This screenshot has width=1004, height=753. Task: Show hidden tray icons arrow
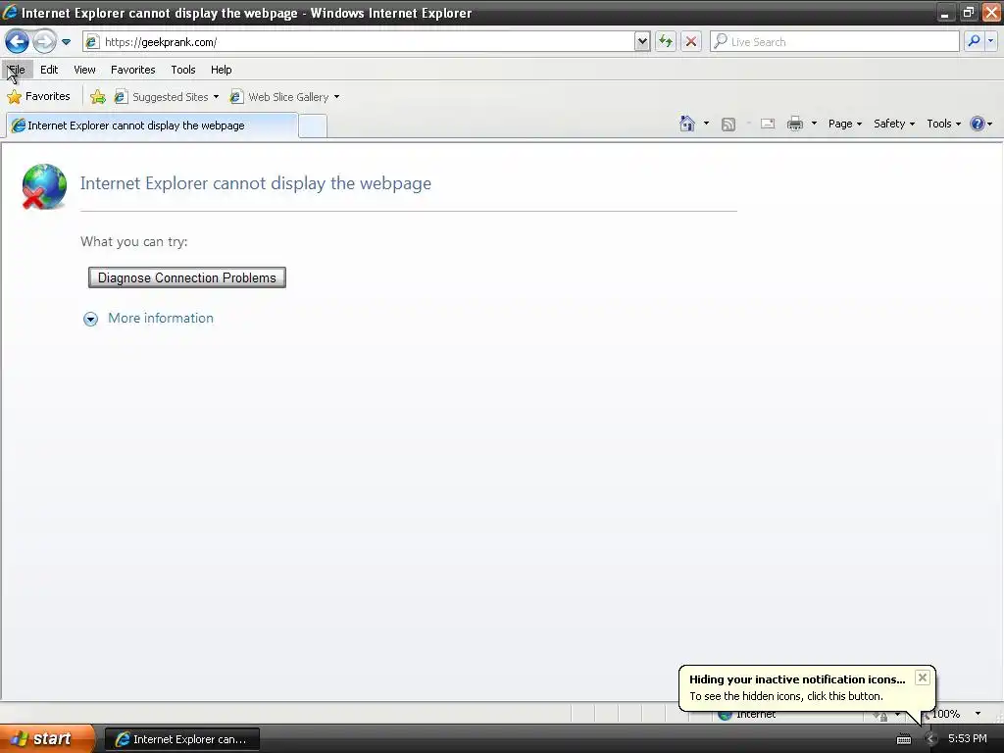pos(930,739)
